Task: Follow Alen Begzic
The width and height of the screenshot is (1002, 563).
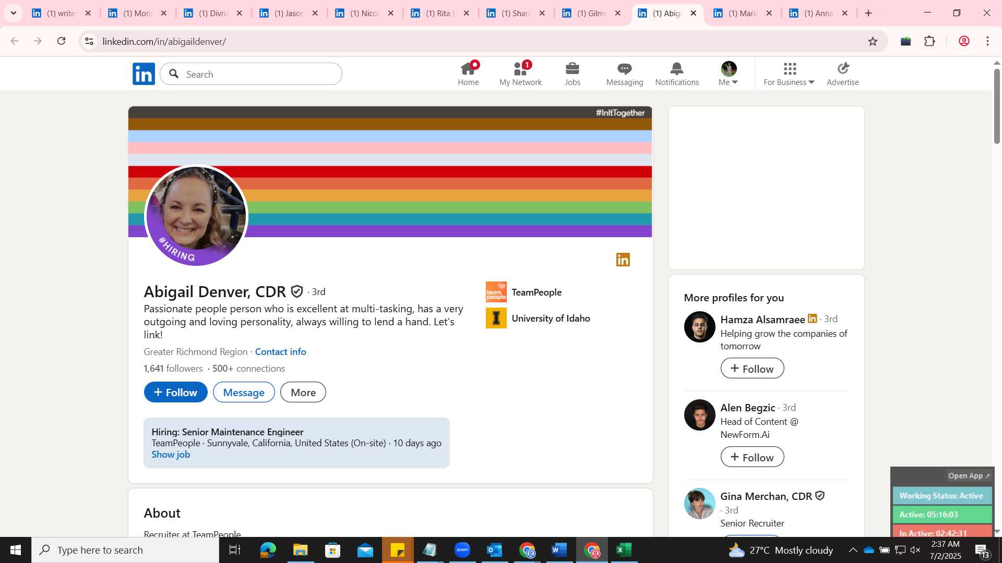Action: (x=752, y=457)
